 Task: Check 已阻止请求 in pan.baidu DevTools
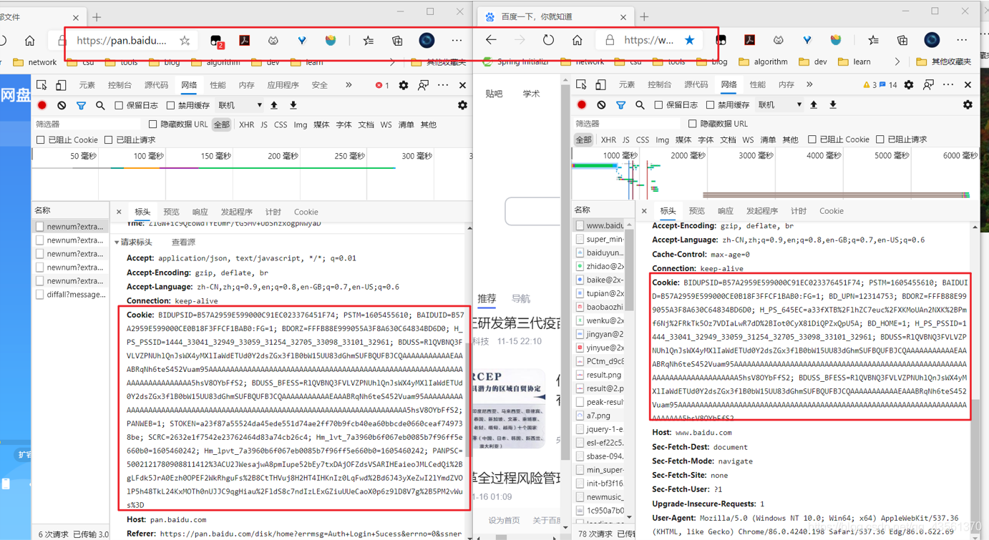click(x=108, y=139)
